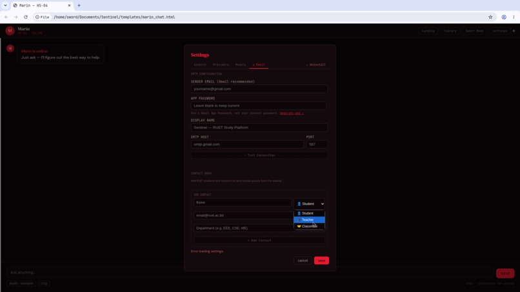Image resolution: width=520 pixels, height=292 pixels.
Task: Close the Marin — HS-04 tab
Action: [x=69, y=5]
